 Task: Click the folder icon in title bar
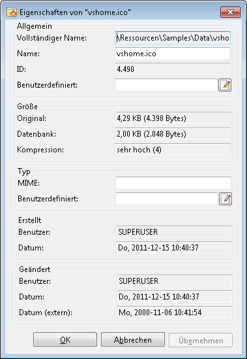pos(12,12)
